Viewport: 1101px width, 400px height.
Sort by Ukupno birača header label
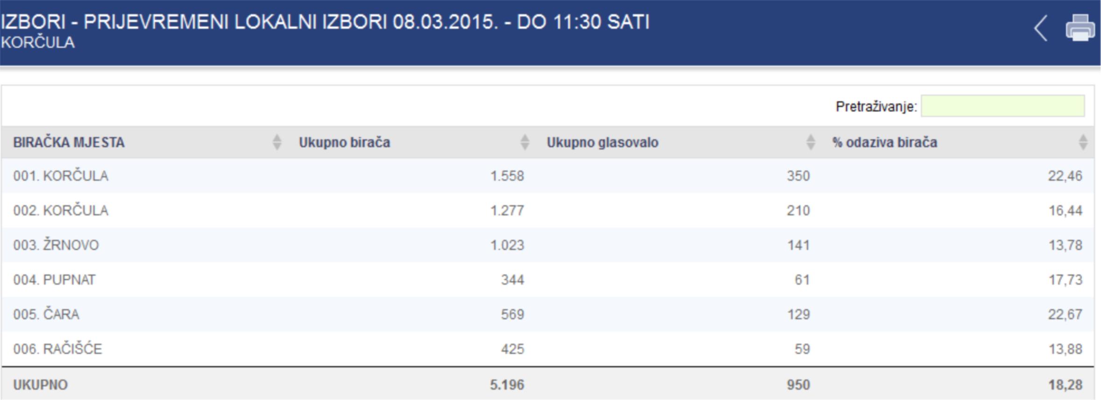pyautogui.click(x=344, y=142)
